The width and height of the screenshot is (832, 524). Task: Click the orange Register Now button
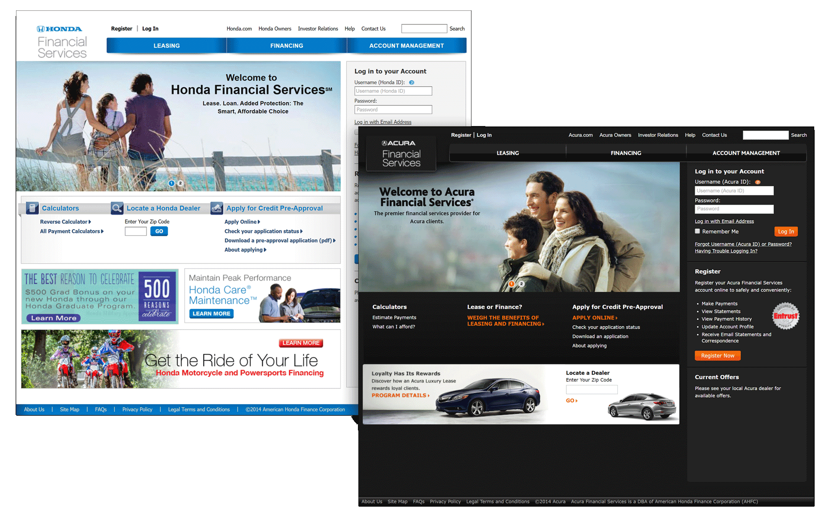pos(718,356)
